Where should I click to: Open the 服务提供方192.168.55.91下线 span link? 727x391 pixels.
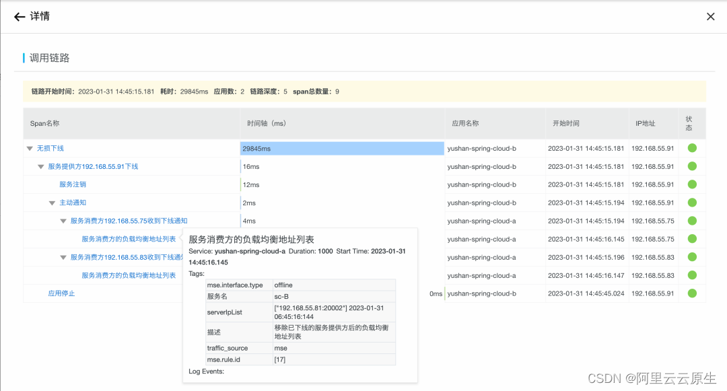click(93, 166)
